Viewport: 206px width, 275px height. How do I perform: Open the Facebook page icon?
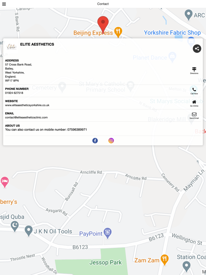pyautogui.click(x=95, y=140)
